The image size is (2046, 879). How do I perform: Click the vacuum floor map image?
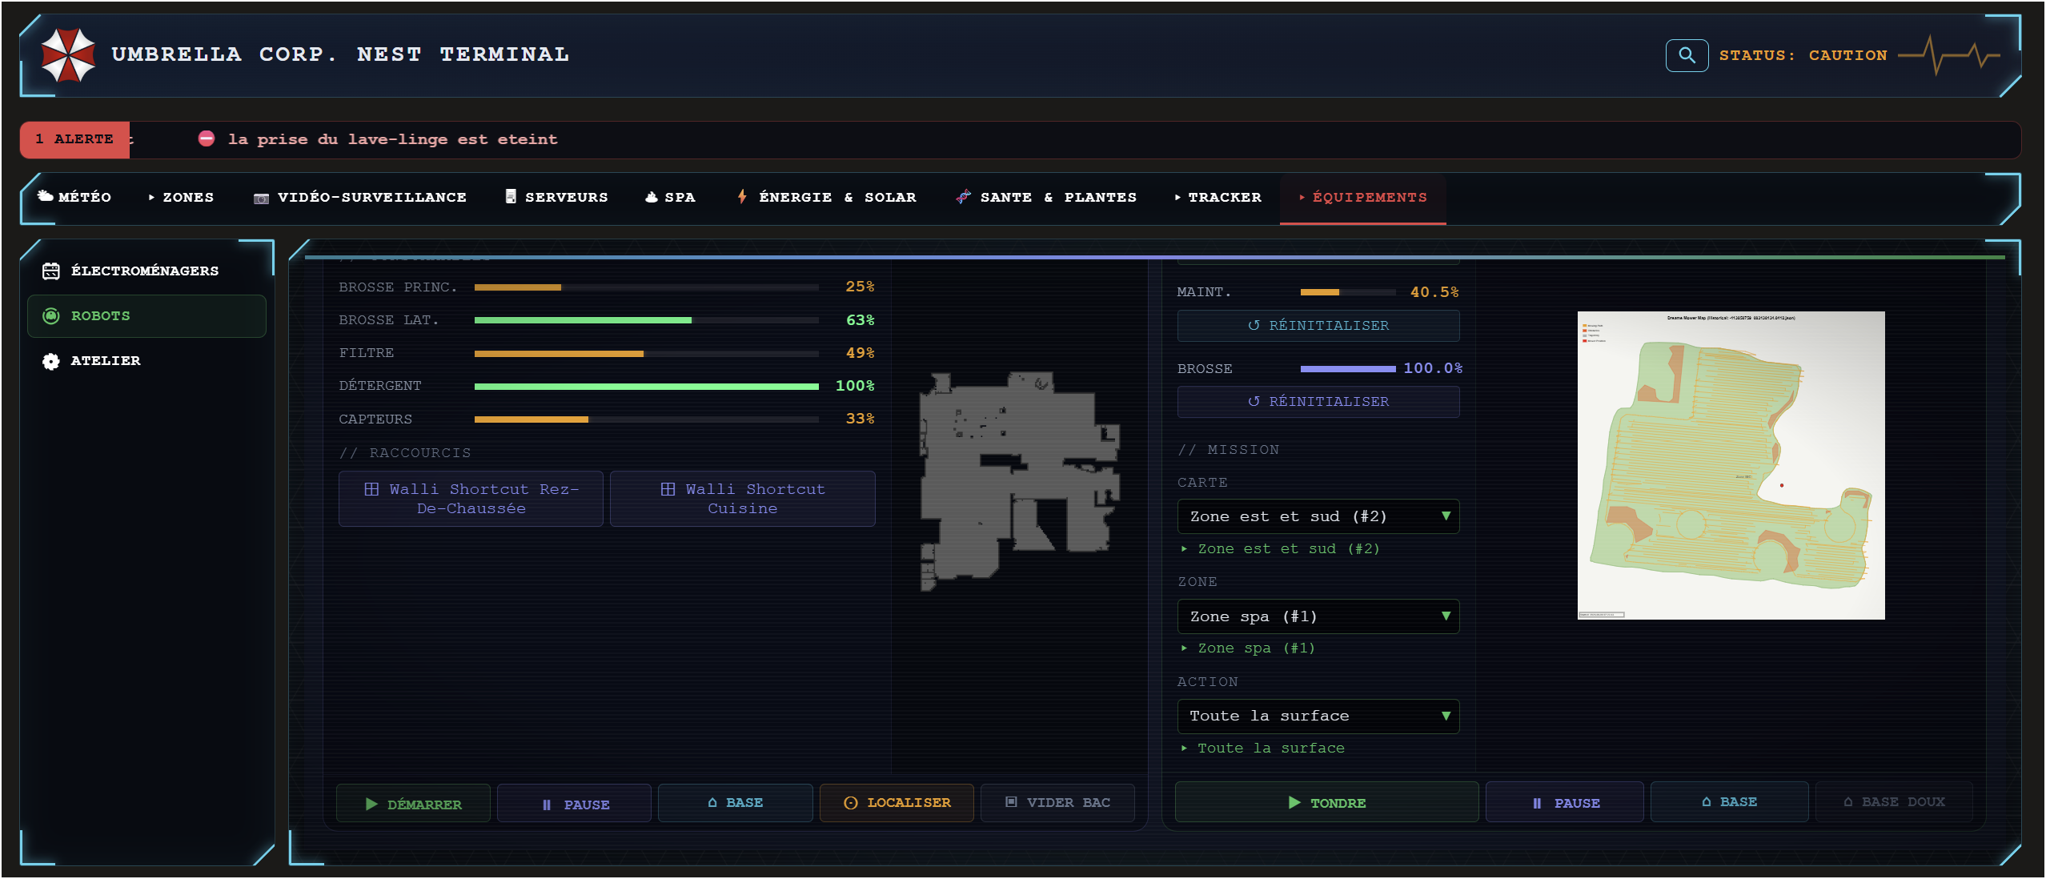(x=1019, y=481)
